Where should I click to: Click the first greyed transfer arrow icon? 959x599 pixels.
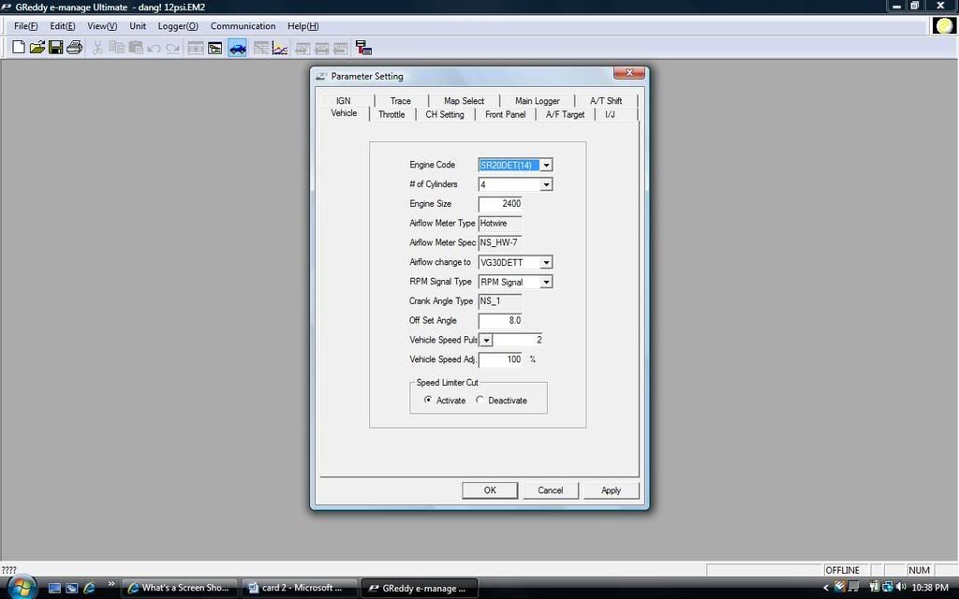302,48
